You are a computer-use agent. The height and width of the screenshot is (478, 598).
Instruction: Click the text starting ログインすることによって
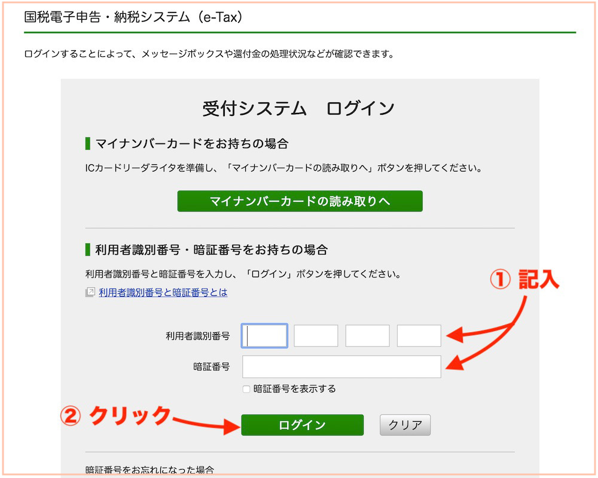pyautogui.click(x=209, y=54)
